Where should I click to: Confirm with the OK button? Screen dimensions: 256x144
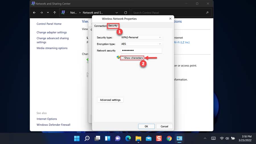click(146, 126)
